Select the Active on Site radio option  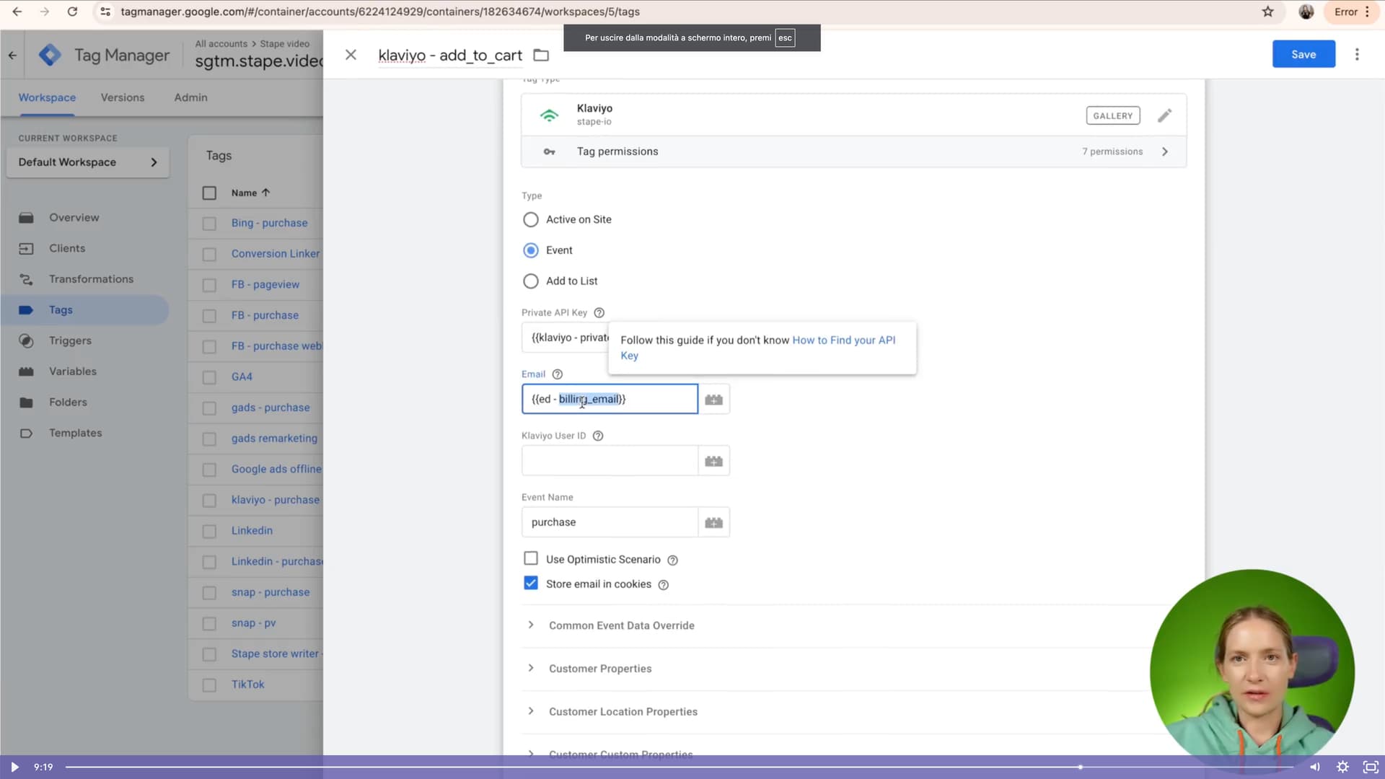[x=531, y=219]
